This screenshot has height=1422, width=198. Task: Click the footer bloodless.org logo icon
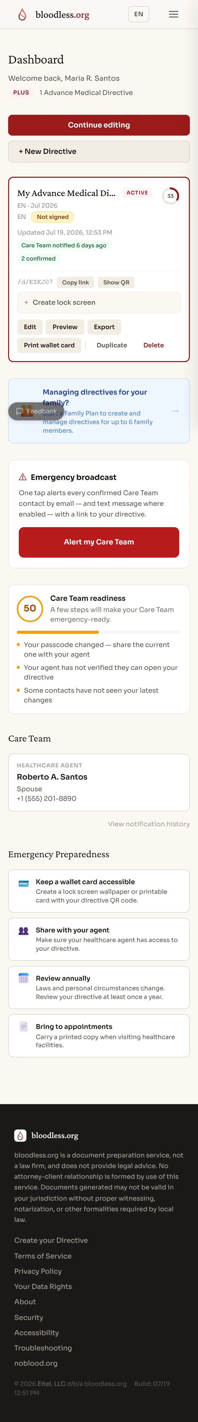coord(20,1136)
